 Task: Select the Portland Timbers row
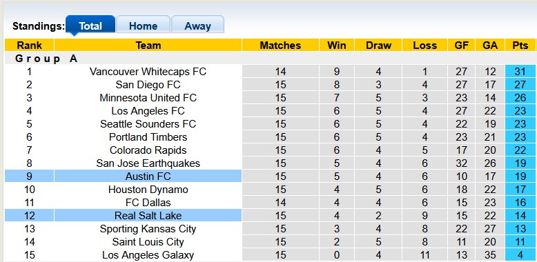tap(270, 137)
